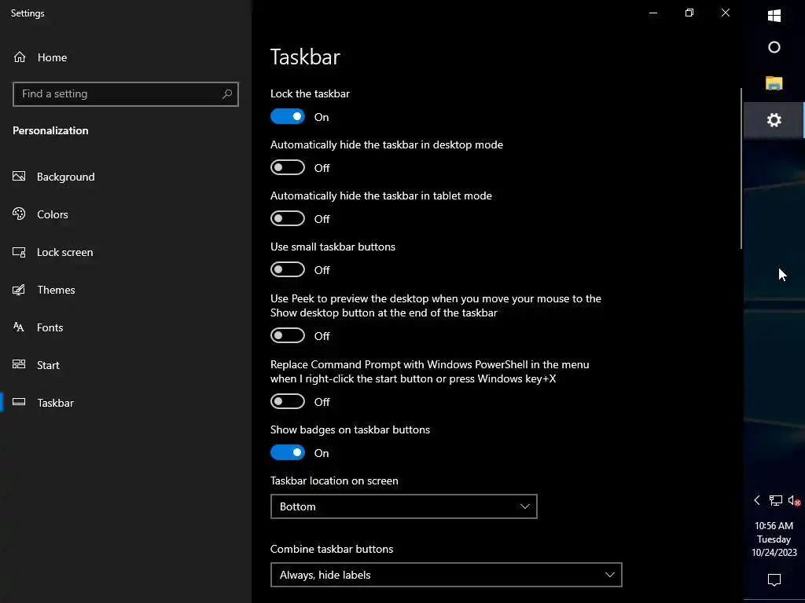
Task: Click the volume muted speaker icon
Action: 794,500
